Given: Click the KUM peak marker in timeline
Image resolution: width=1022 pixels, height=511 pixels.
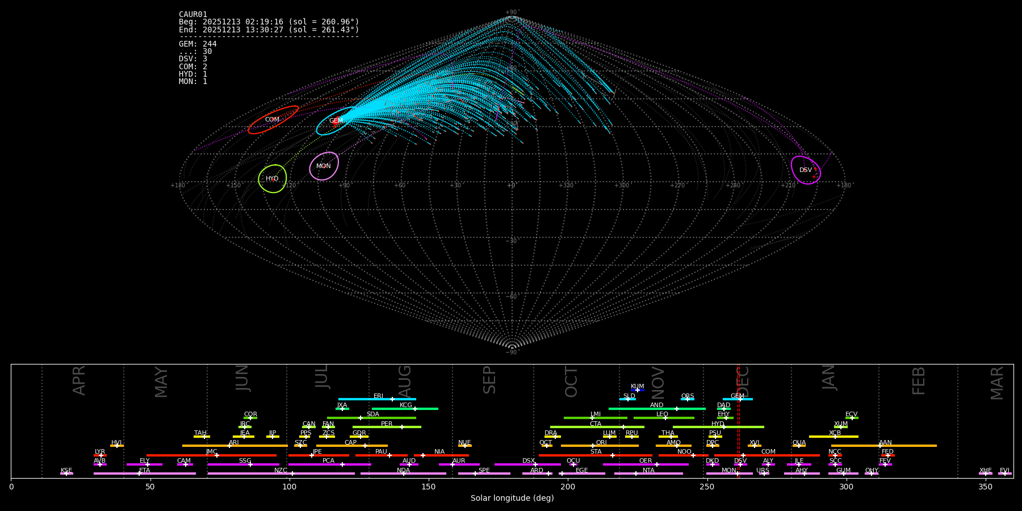Looking at the screenshot, I should tap(637, 390).
